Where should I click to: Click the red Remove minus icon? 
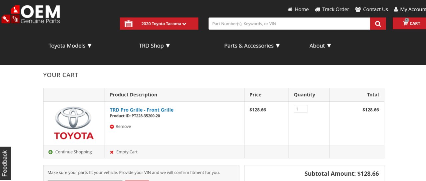[112, 127]
